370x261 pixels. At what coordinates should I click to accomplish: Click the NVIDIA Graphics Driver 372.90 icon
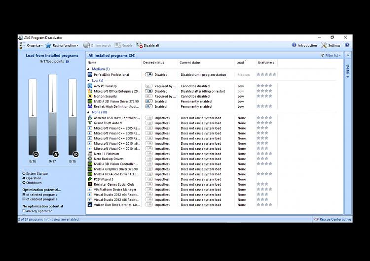[90, 169]
